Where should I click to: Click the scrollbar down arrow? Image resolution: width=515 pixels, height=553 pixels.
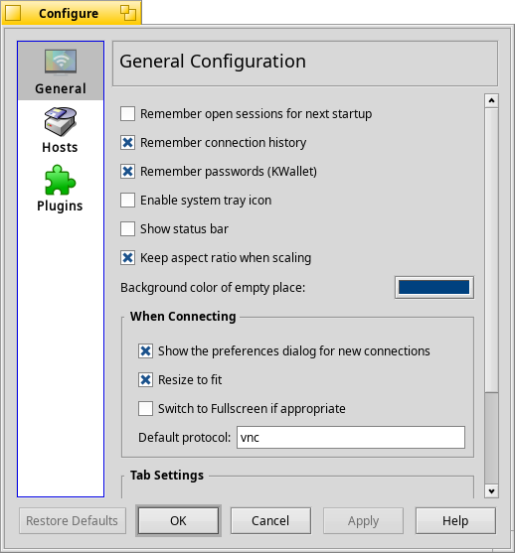coord(491,490)
